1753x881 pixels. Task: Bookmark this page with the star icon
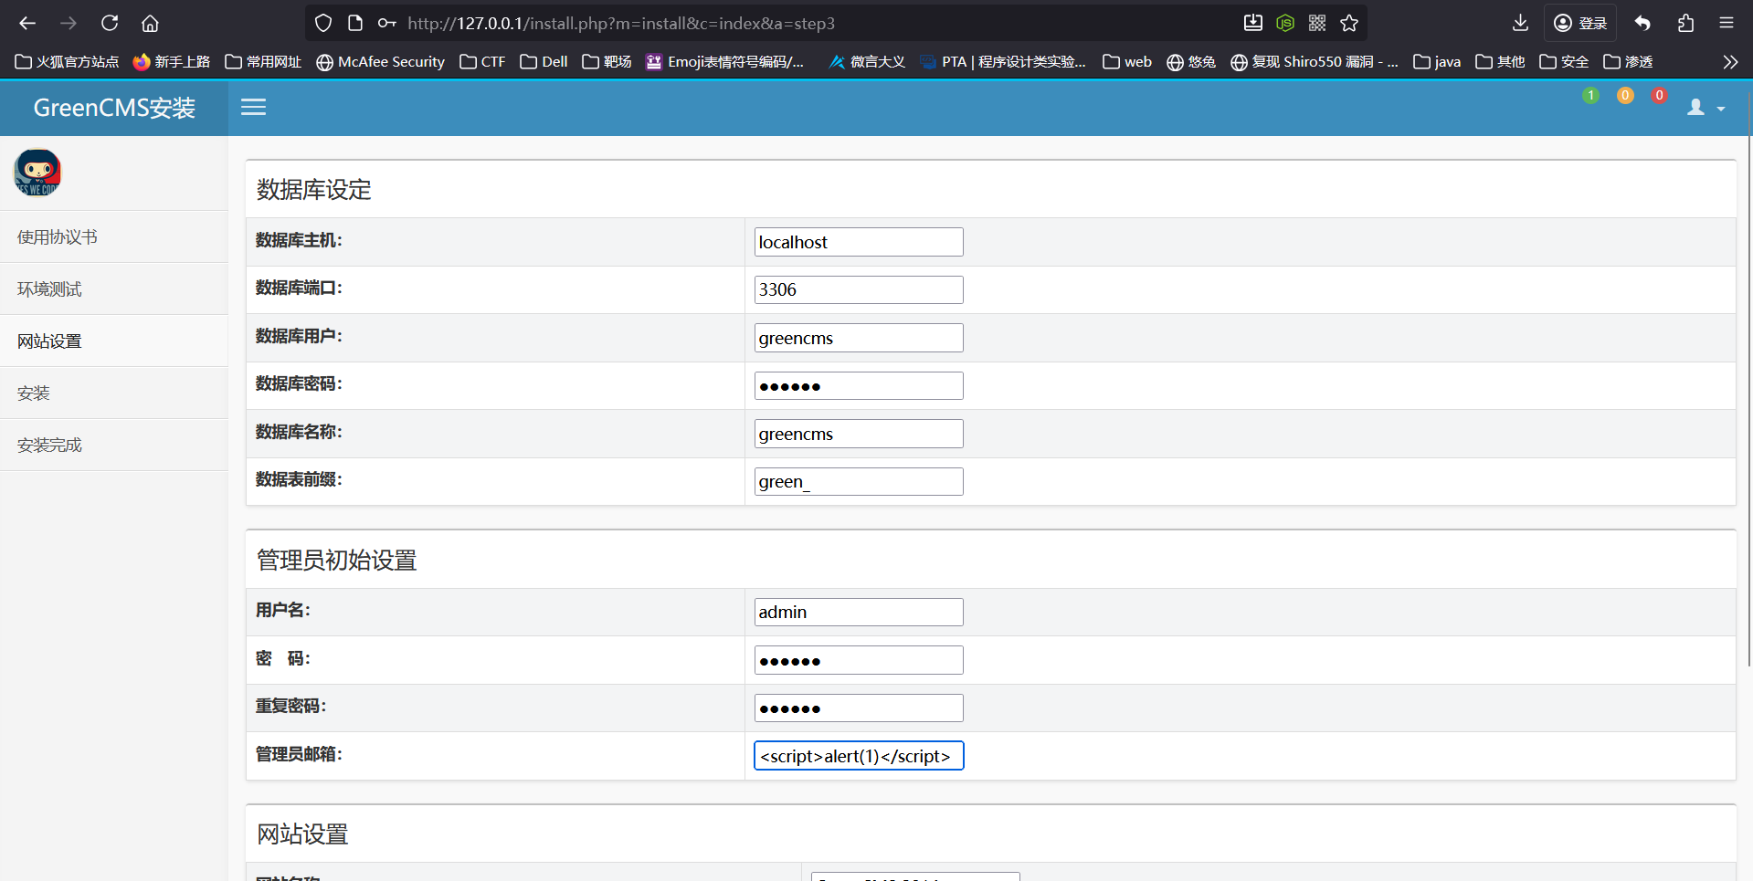coord(1349,23)
